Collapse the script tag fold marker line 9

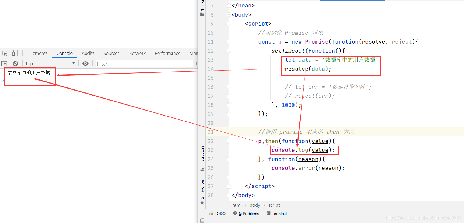(229, 24)
